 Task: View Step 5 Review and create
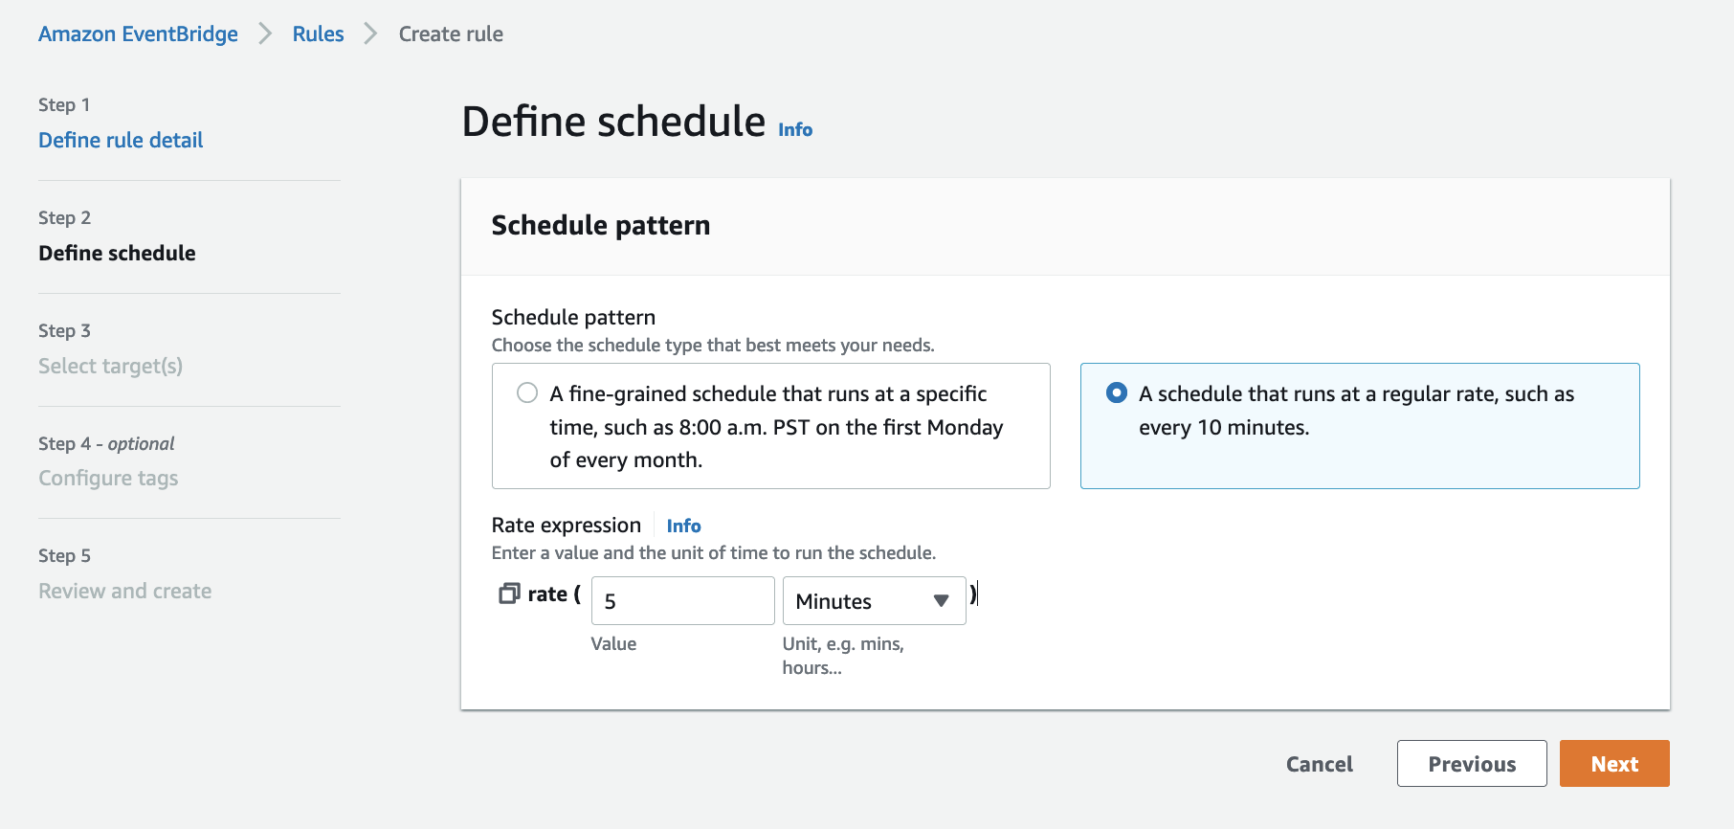click(x=124, y=591)
